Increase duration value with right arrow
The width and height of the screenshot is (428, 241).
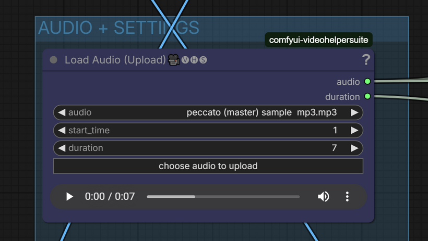point(354,148)
